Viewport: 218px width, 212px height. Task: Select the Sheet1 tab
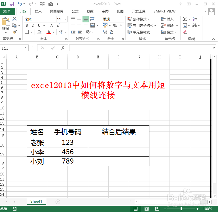pos(36,201)
